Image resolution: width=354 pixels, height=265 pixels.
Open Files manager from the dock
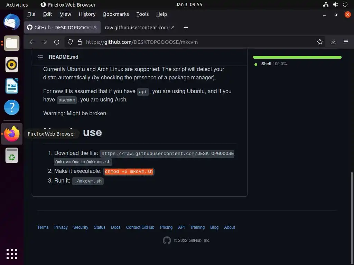[12, 43]
